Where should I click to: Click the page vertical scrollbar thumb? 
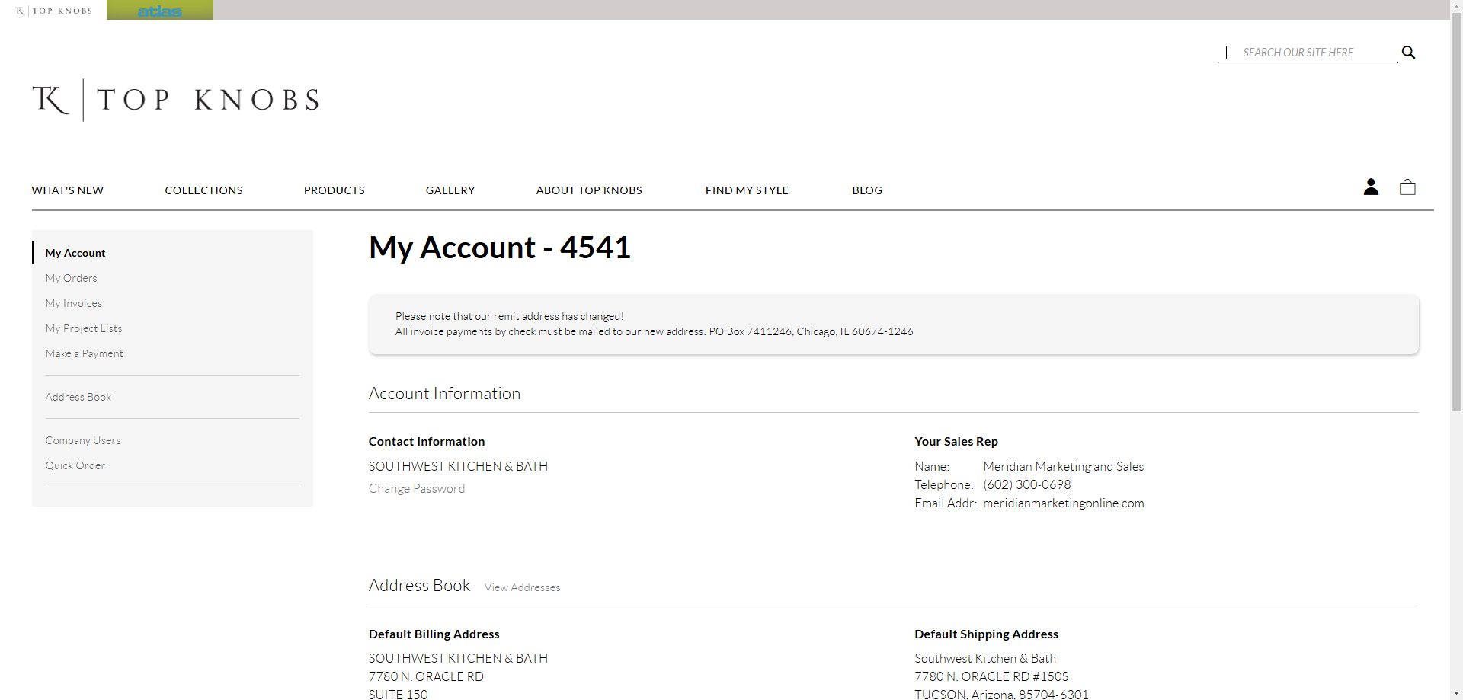1456,212
